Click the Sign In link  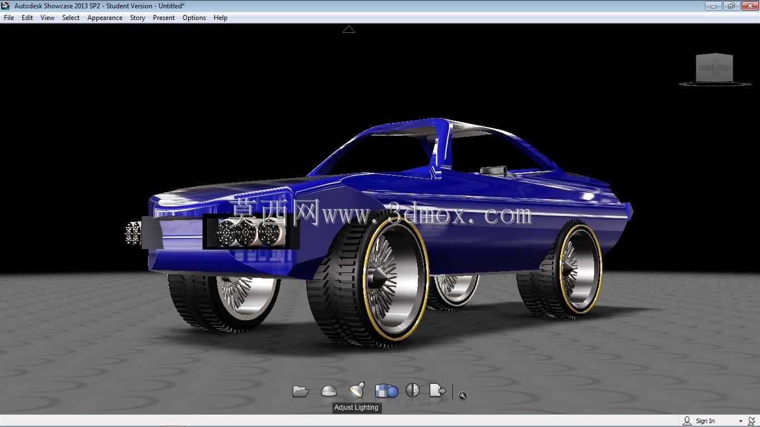pos(705,421)
